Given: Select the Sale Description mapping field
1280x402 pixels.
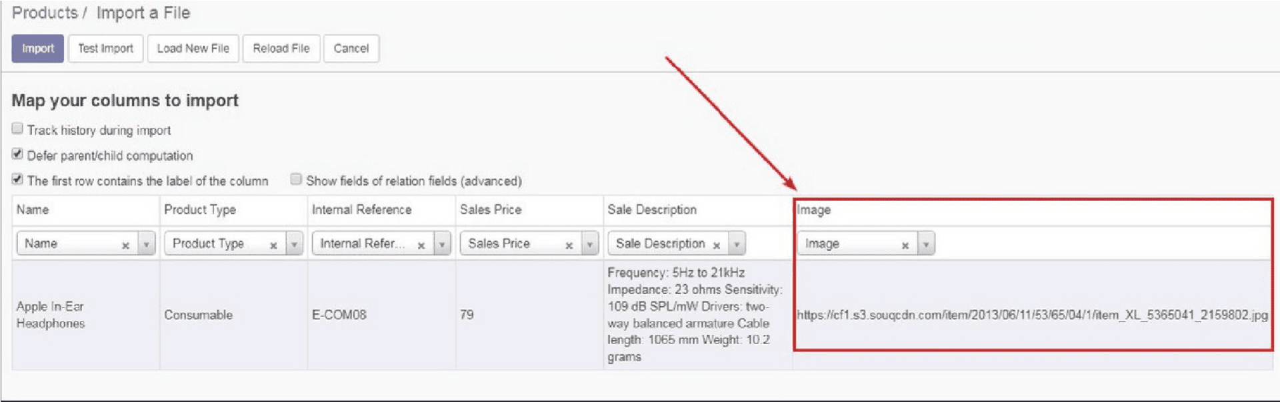Looking at the screenshot, I should click(677, 244).
